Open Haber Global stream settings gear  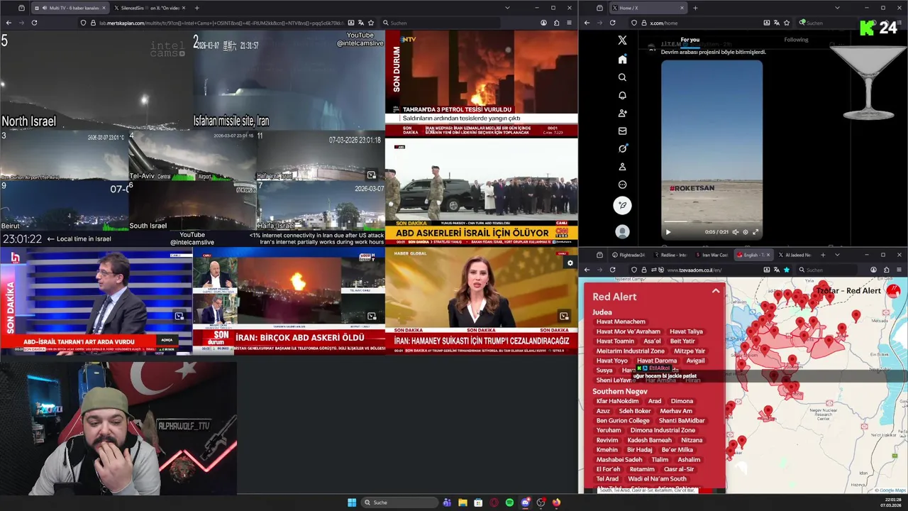click(x=570, y=263)
